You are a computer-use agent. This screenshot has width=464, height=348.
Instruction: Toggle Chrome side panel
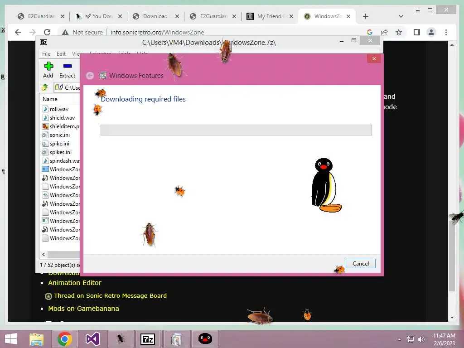(x=417, y=32)
